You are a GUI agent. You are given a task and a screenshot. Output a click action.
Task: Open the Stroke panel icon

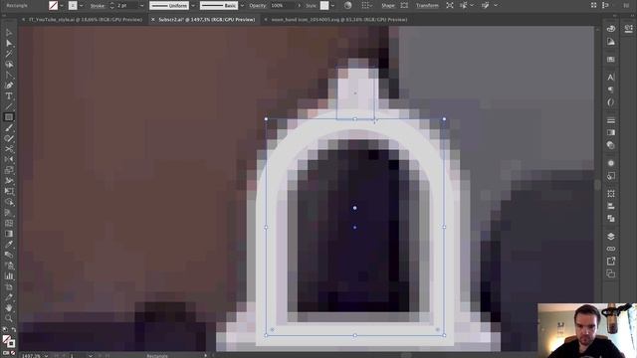coord(610,120)
